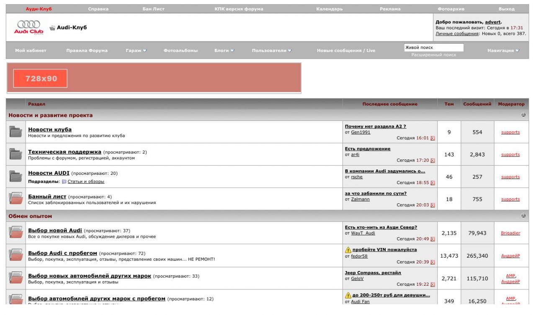Open Выбор новой Audi forum
Image resolution: width=536 pixels, height=315 pixels.
[55, 230]
